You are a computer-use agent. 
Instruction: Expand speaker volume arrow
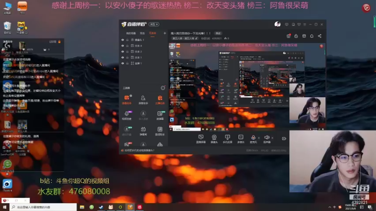pos(273,138)
